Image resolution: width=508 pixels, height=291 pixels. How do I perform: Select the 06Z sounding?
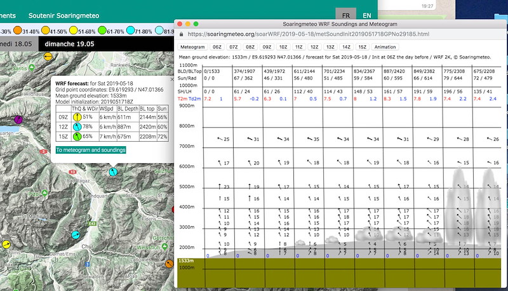[217, 47]
